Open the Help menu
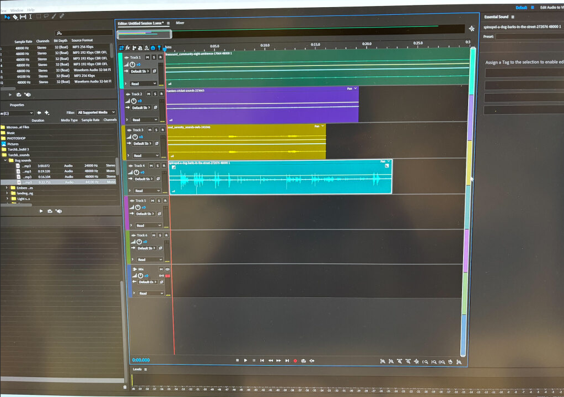Viewport: 564px width, 397px height. pos(31,10)
